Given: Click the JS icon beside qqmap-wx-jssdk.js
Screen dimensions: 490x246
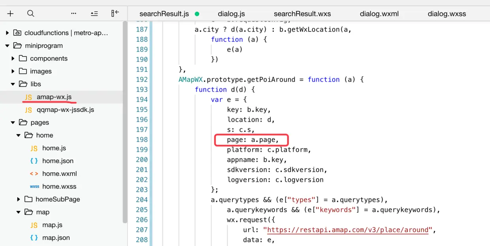Looking at the screenshot, I should point(28,110).
